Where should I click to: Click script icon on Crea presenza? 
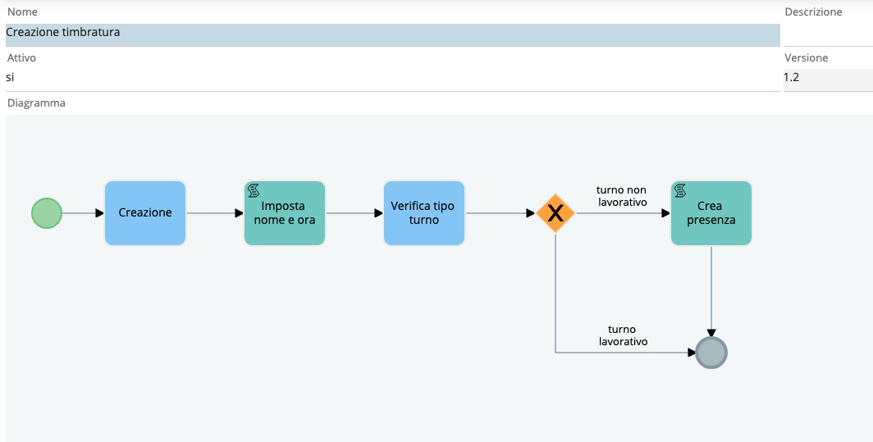tap(680, 191)
